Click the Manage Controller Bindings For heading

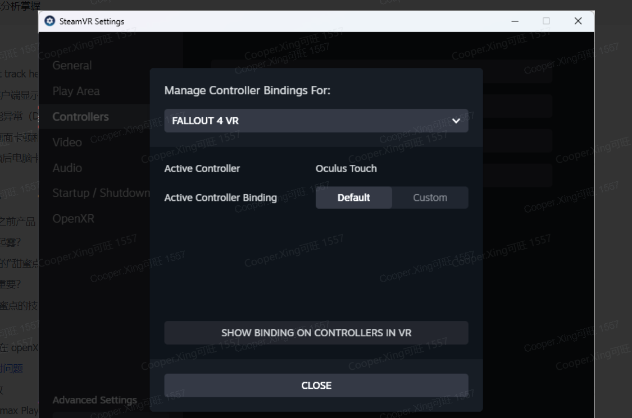(247, 90)
